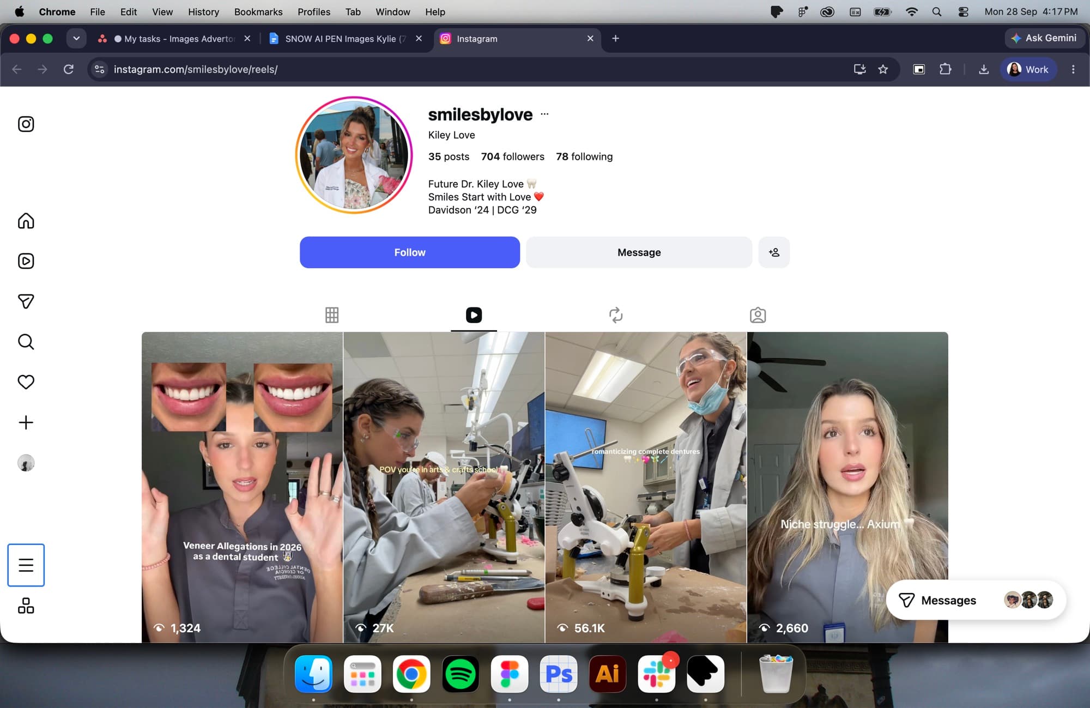Open romanticizing complete dentures reel
This screenshot has width=1090, height=708.
pyautogui.click(x=646, y=487)
